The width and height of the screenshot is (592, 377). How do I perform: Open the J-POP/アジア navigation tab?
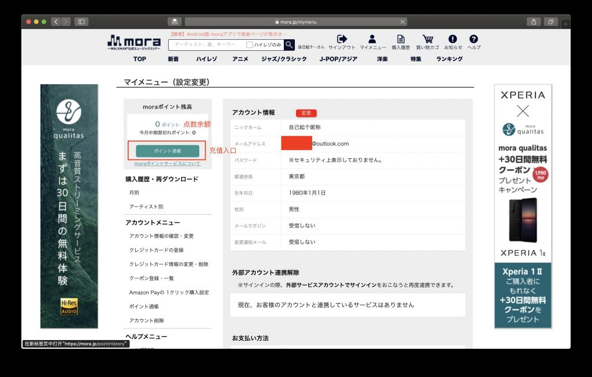(x=338, y=59)
